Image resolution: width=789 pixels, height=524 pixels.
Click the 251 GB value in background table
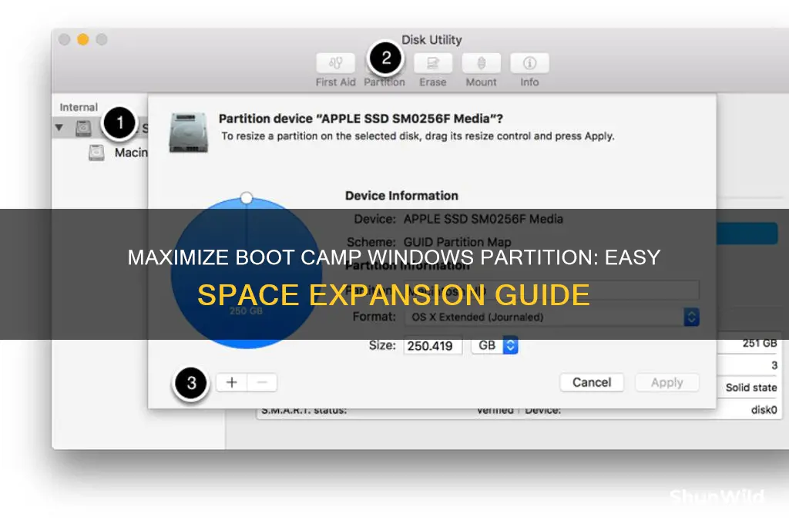click(760, 343)
